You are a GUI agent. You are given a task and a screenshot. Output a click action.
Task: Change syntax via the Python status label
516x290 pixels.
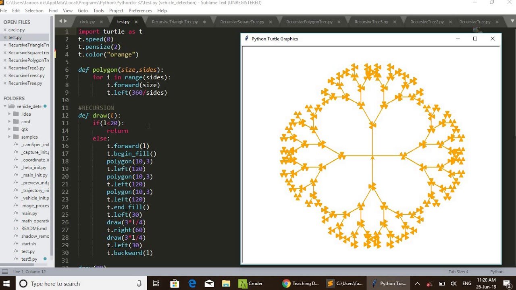pyautogui.click(x=496, y=271)
